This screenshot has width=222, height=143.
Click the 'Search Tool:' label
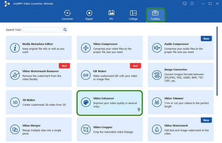pos(14,30)
